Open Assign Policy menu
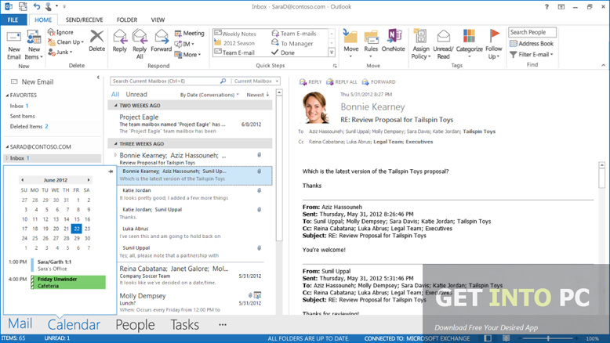Screen dimensions: 610x343 [x=421, y=45]
